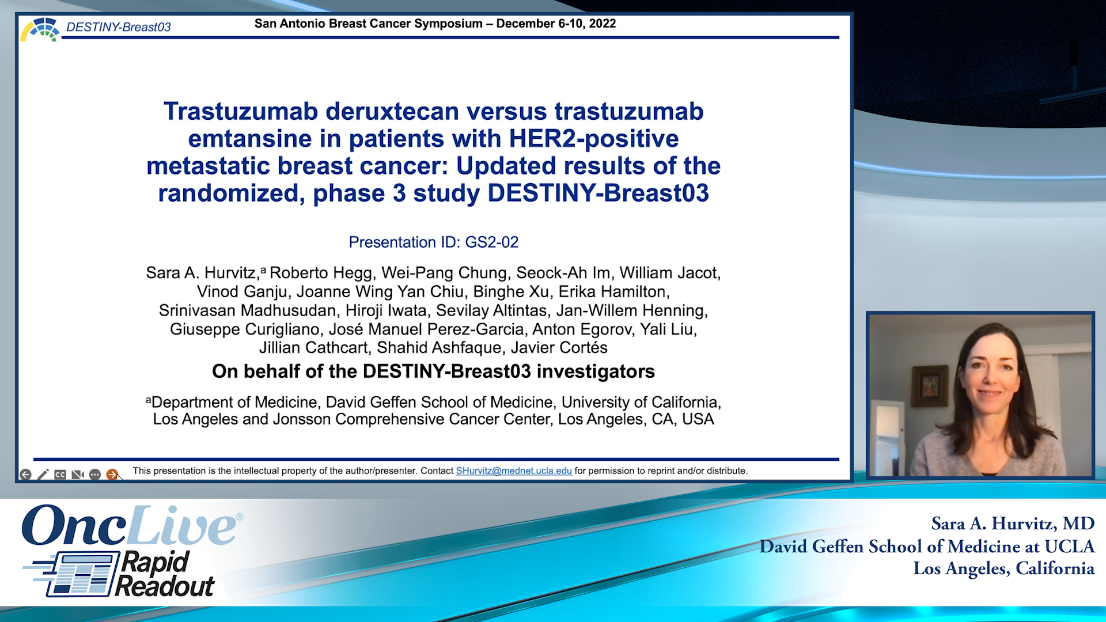Image resolution: width=1106 pixels, height=622 pixels.
Task: Select the presenter webcam video thumbnail
Action: (980, 395)
